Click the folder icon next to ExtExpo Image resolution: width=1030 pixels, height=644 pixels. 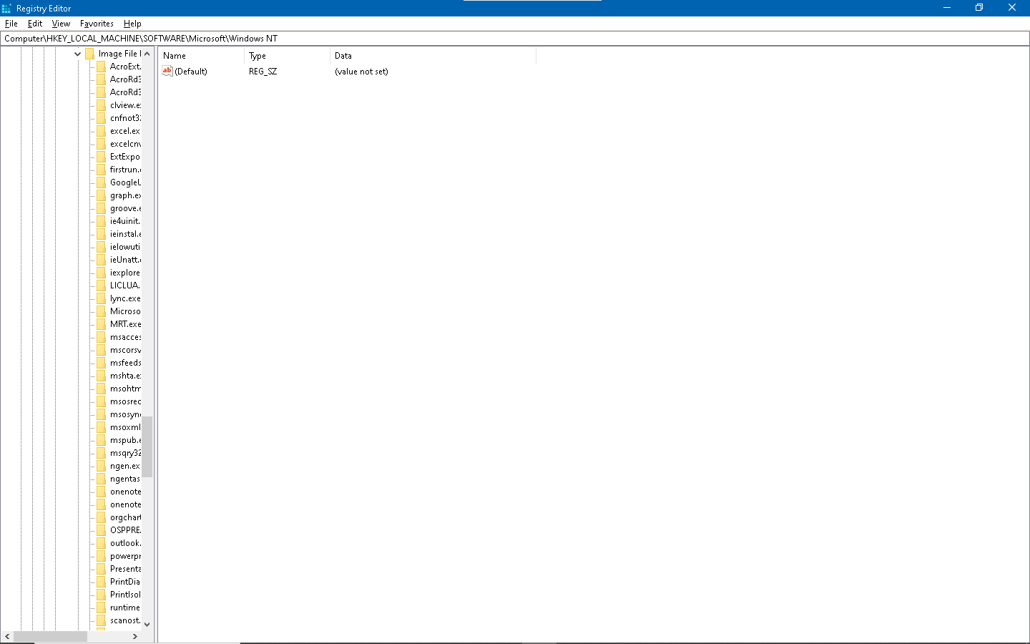(101, 157)
